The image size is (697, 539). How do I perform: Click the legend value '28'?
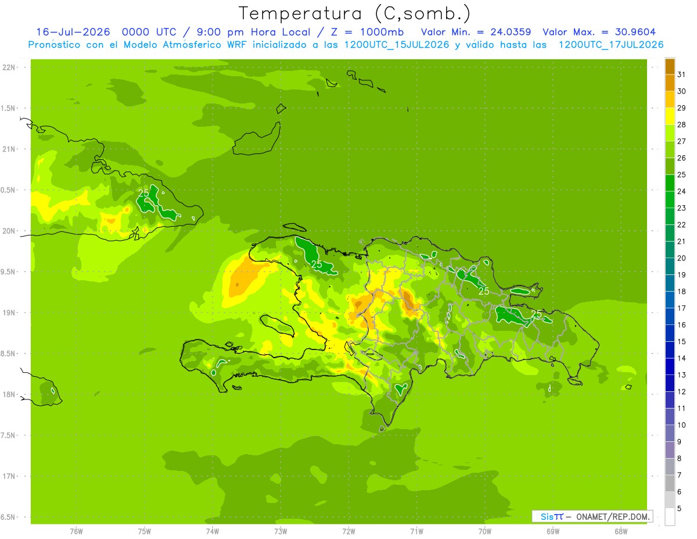681,124
